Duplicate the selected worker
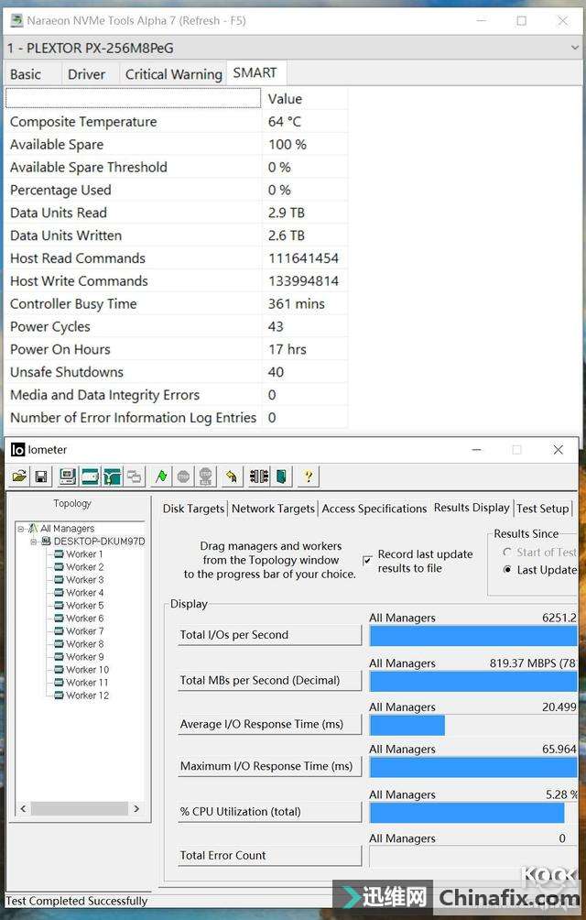The height and width of the screenshot is (920, 586). [x=135, y=476]
